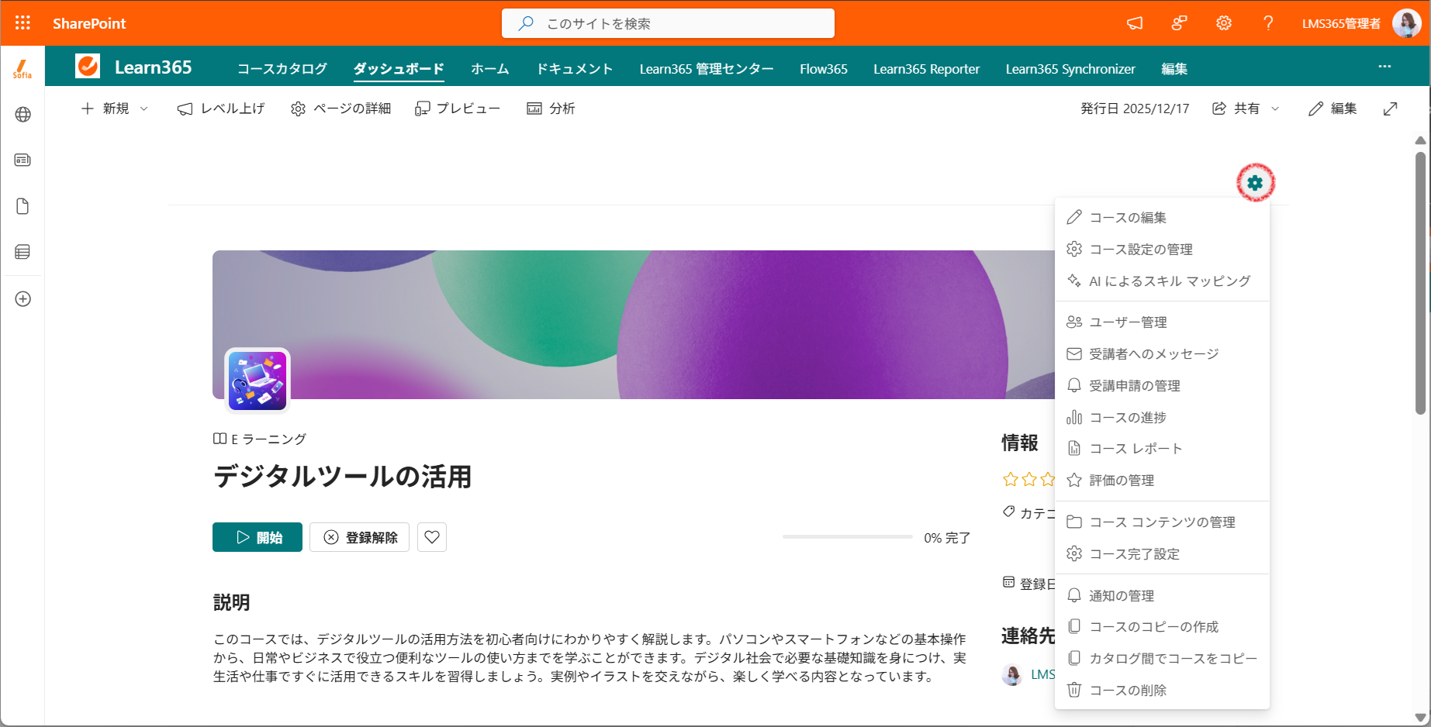
Task: Open 受講申請の管理 menu item
Action: click(1162, 386)
